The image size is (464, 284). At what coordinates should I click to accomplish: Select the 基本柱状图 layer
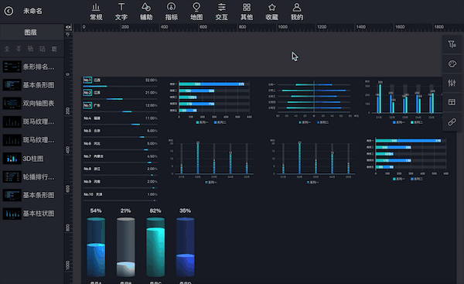tap(32, 214)
